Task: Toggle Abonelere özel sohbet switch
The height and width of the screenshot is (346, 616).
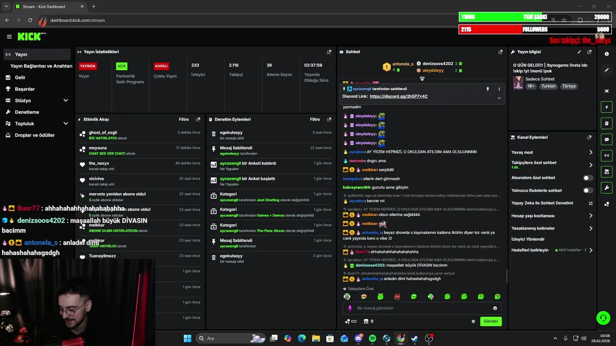Action: click(x=588, y=178)
